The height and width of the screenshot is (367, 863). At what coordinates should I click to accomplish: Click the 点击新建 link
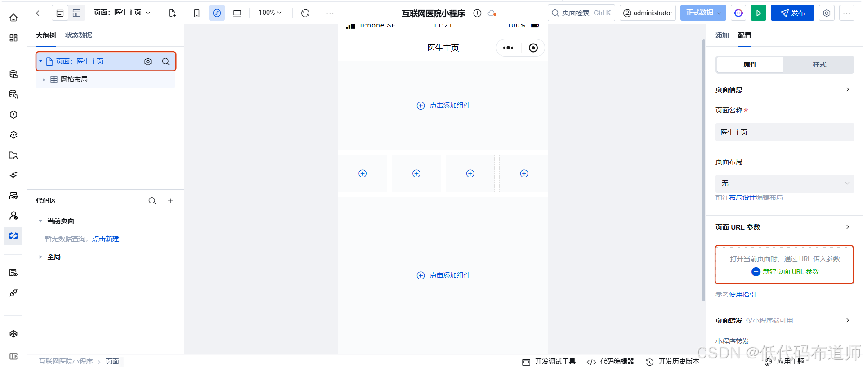pyautogui.click(x=106, y=239)
